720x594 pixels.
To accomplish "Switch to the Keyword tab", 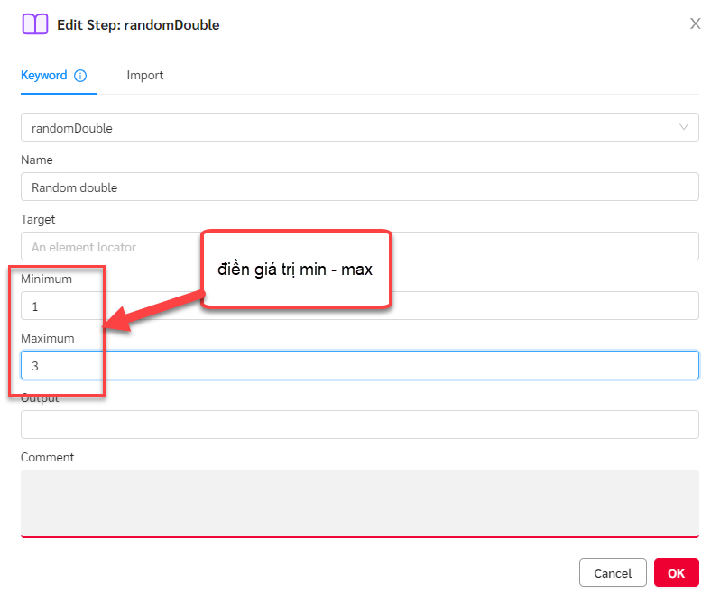I will coord(44,76).
